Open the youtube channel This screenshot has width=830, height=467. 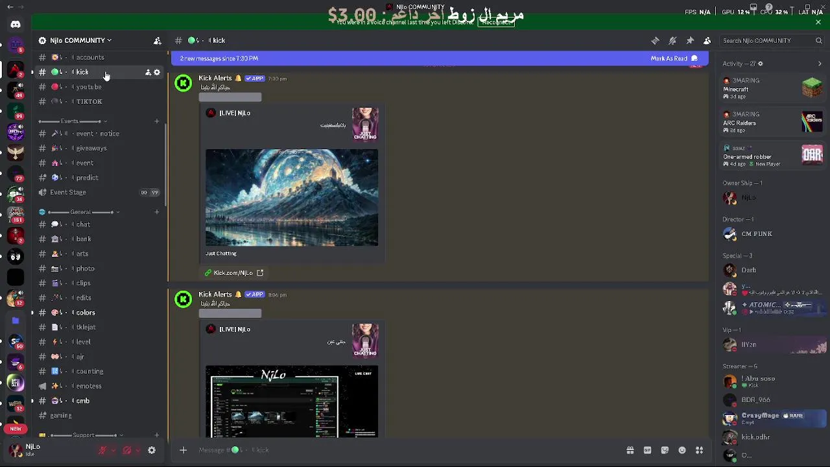point(97,87)
